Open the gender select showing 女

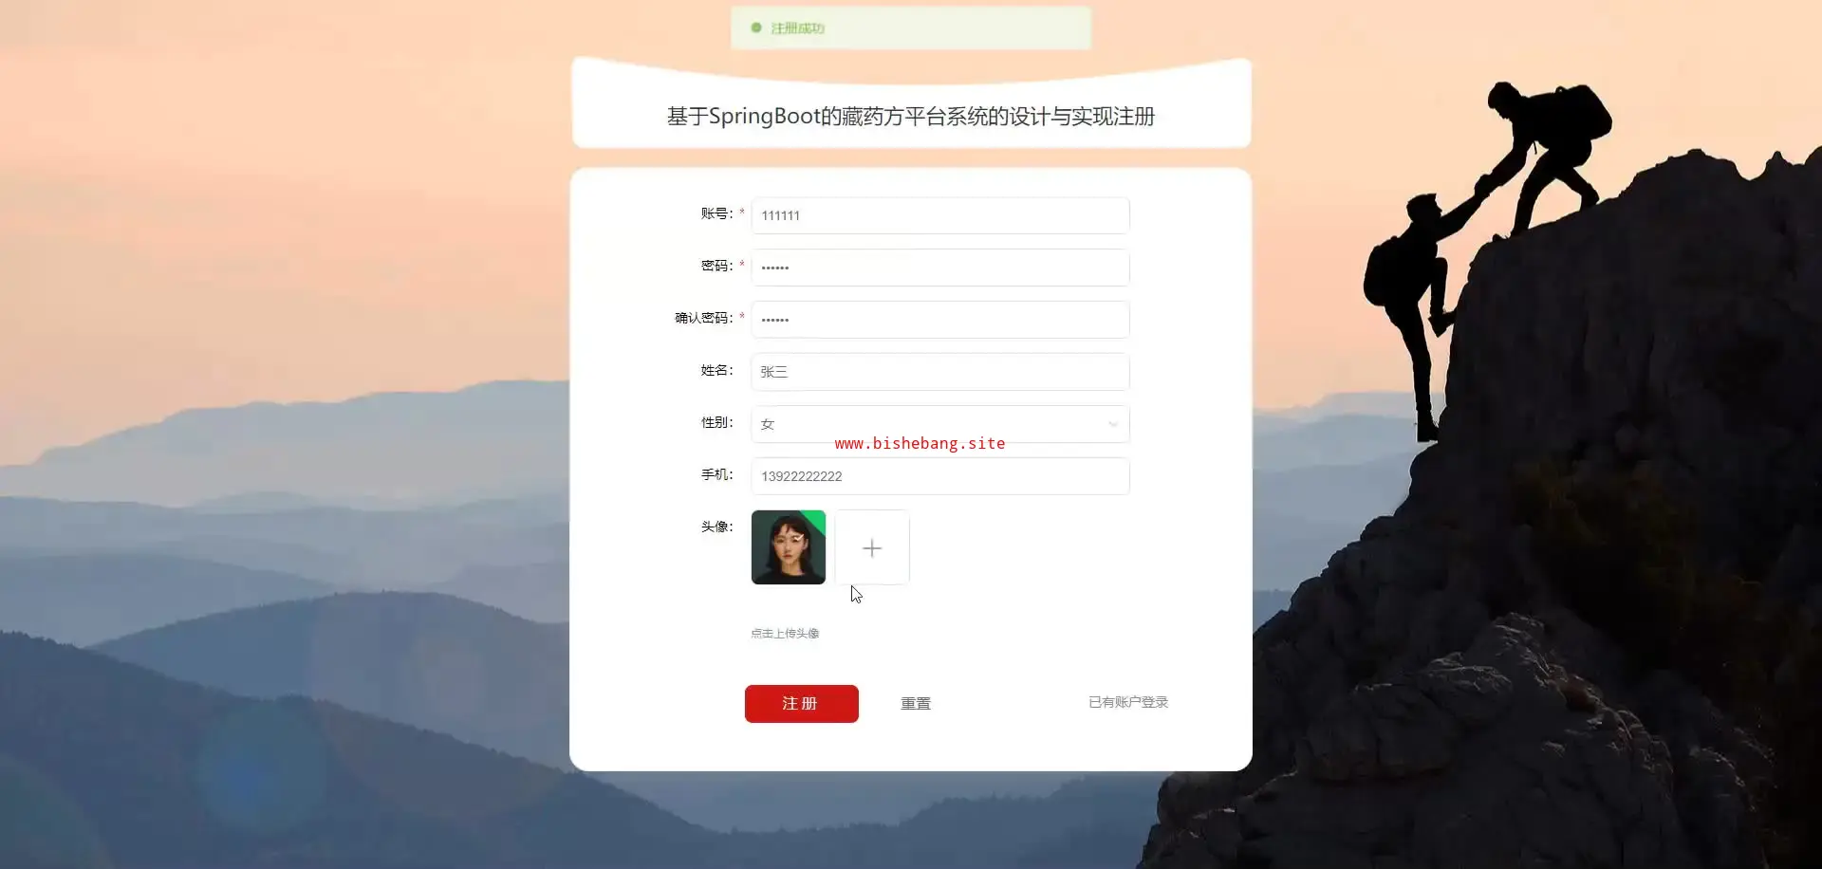click(x=940, y=424)
